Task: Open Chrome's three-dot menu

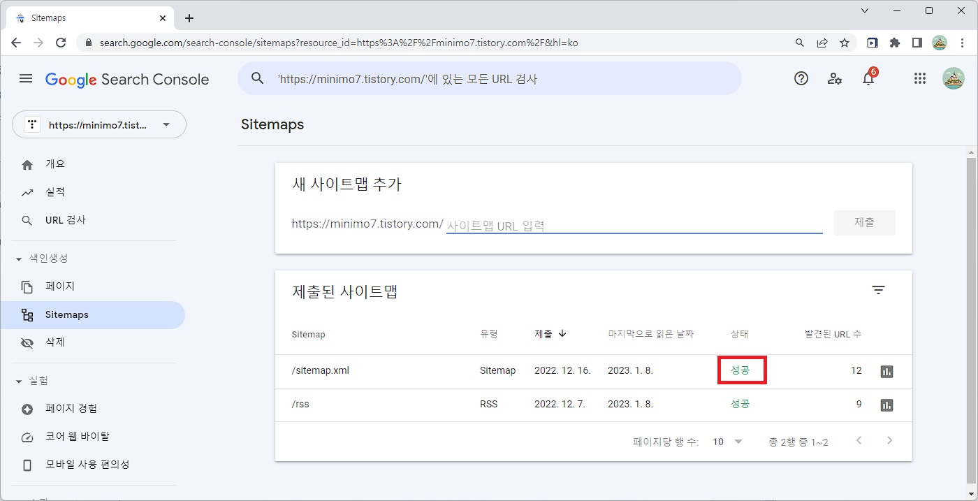Action: point(963,43)
